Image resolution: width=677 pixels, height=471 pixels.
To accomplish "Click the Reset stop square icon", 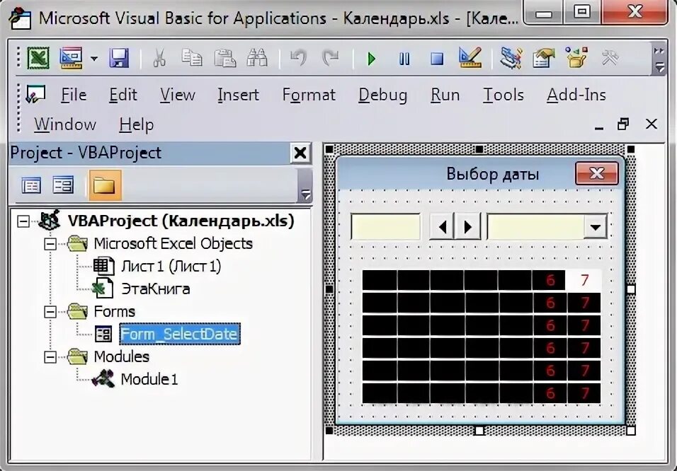I will (x=437, y=59).
